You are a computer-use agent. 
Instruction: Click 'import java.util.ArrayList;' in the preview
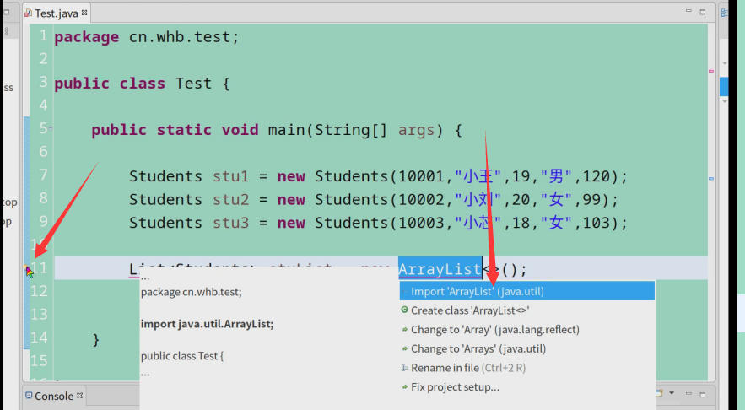pyautogui.click(x=208, y=324)
